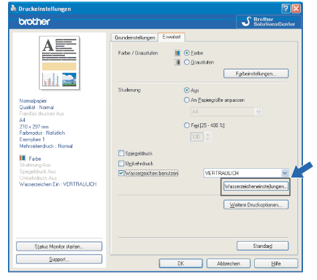Switch to the Grundeinstellungen tab
Screen dimensions: 317x280
click(x=134, y=38)
